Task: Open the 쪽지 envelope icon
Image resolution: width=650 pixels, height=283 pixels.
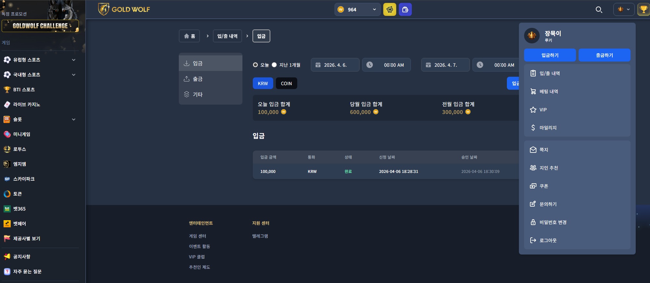Action: [533, 150]
